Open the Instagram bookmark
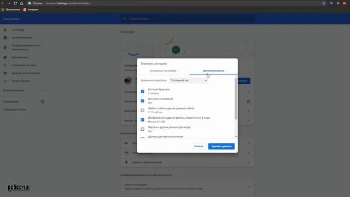The width and height of the screenshot is (350, 197). tap(31, 10)
